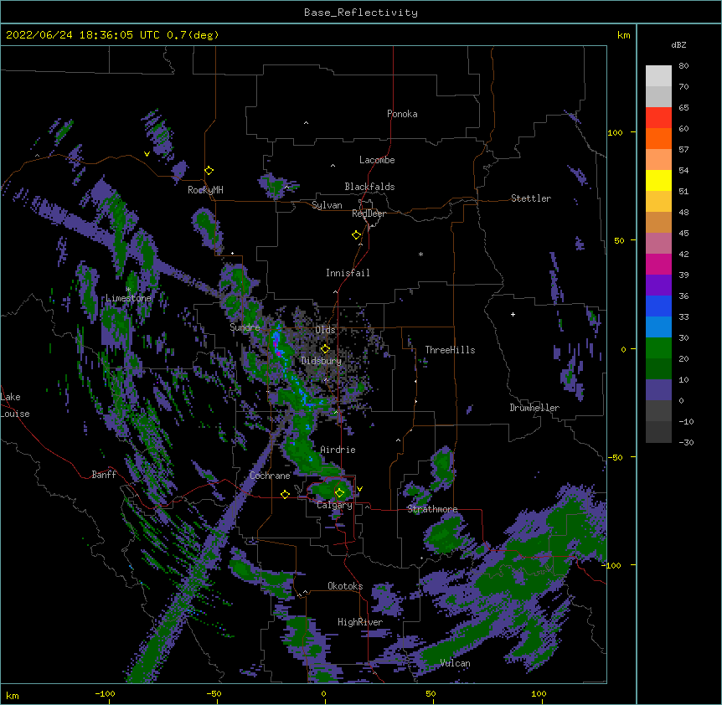Click the Strathmore label
722x705 pixels.
click(x=432, y=509)
